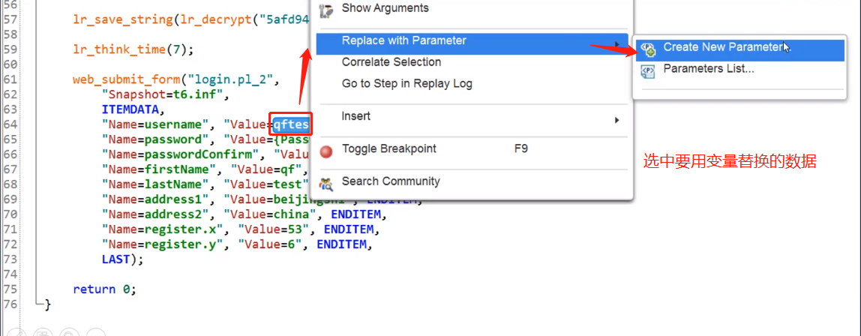The image size is (861, 336).
Task: Click line number 75 in the gutter
Action: [x=10, y=289]
